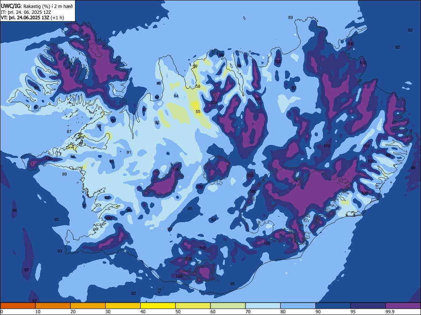Select the 95–99.9 indigo legend swatch
The width and height of the screenshot is (421, 315).
(368, 306)
